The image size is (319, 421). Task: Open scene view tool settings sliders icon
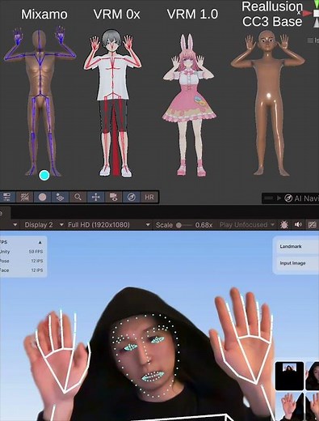(x=6, y=197)
